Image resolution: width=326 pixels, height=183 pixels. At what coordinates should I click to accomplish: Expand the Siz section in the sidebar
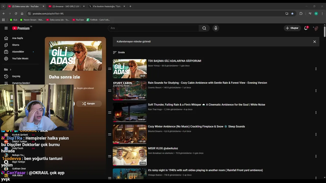coord(8,69)
